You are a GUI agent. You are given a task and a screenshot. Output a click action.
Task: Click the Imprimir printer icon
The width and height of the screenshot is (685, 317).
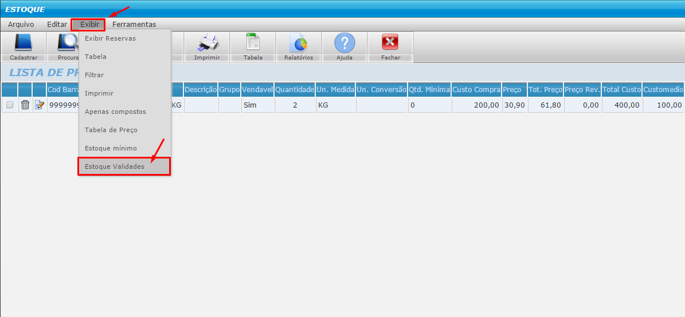point(207,43)
